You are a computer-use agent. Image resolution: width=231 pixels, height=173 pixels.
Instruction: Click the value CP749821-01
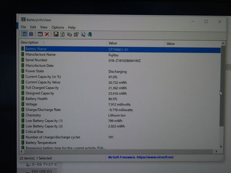[x=118, y=50]
